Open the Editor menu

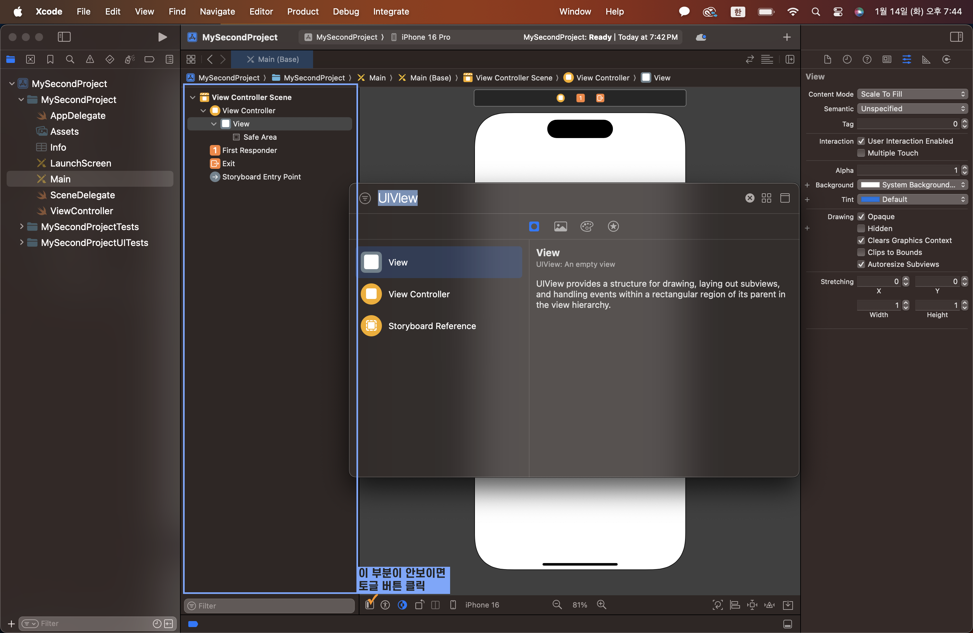(261, 12)
